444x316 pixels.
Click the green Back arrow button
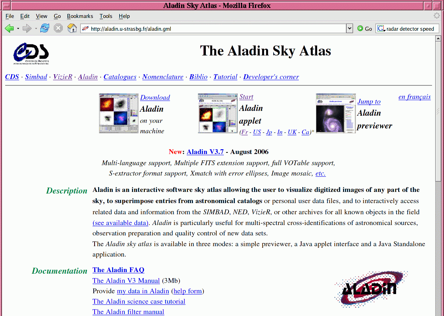tap(9, 28)
